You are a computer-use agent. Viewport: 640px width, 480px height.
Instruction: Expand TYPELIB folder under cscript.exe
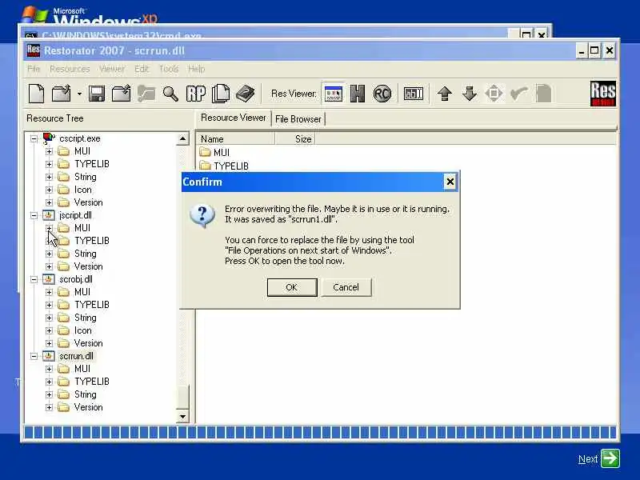tap(49, 164)
